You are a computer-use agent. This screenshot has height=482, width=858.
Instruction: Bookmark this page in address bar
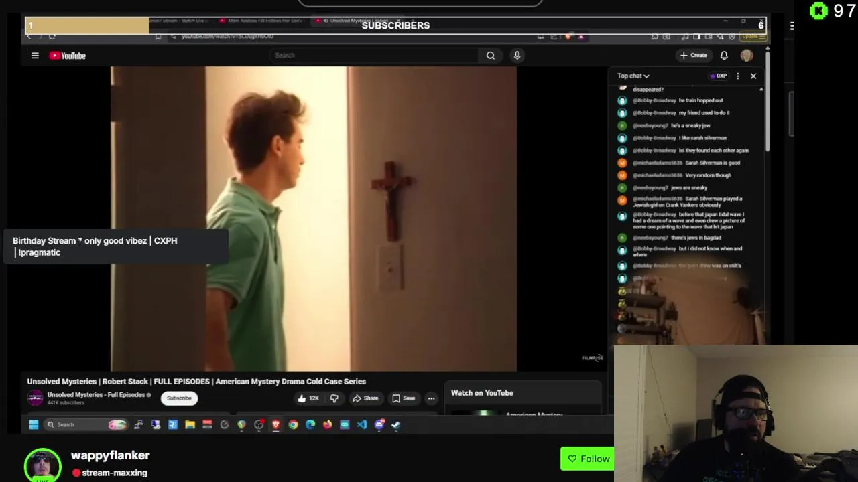click(x=158, y=36)
